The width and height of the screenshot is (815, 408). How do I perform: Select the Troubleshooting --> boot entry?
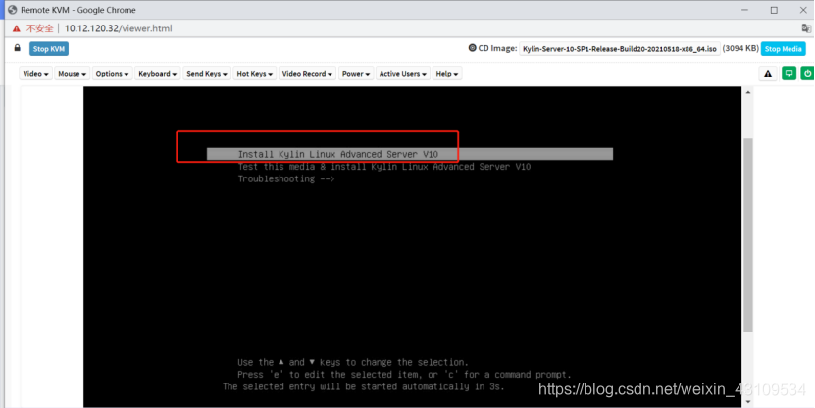tap(285, 178)
